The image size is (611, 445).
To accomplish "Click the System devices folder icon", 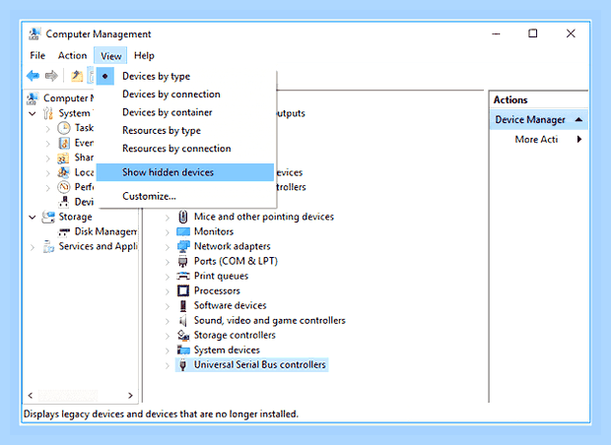I will 183,350.
